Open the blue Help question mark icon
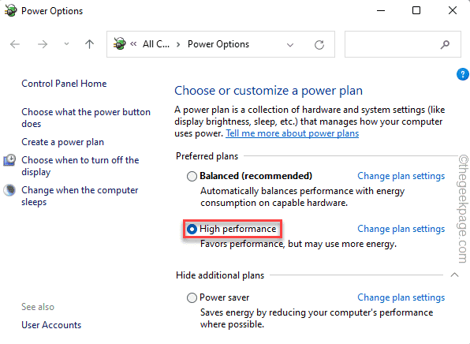The width and height of the screenshot is (470, 344). 462,74
